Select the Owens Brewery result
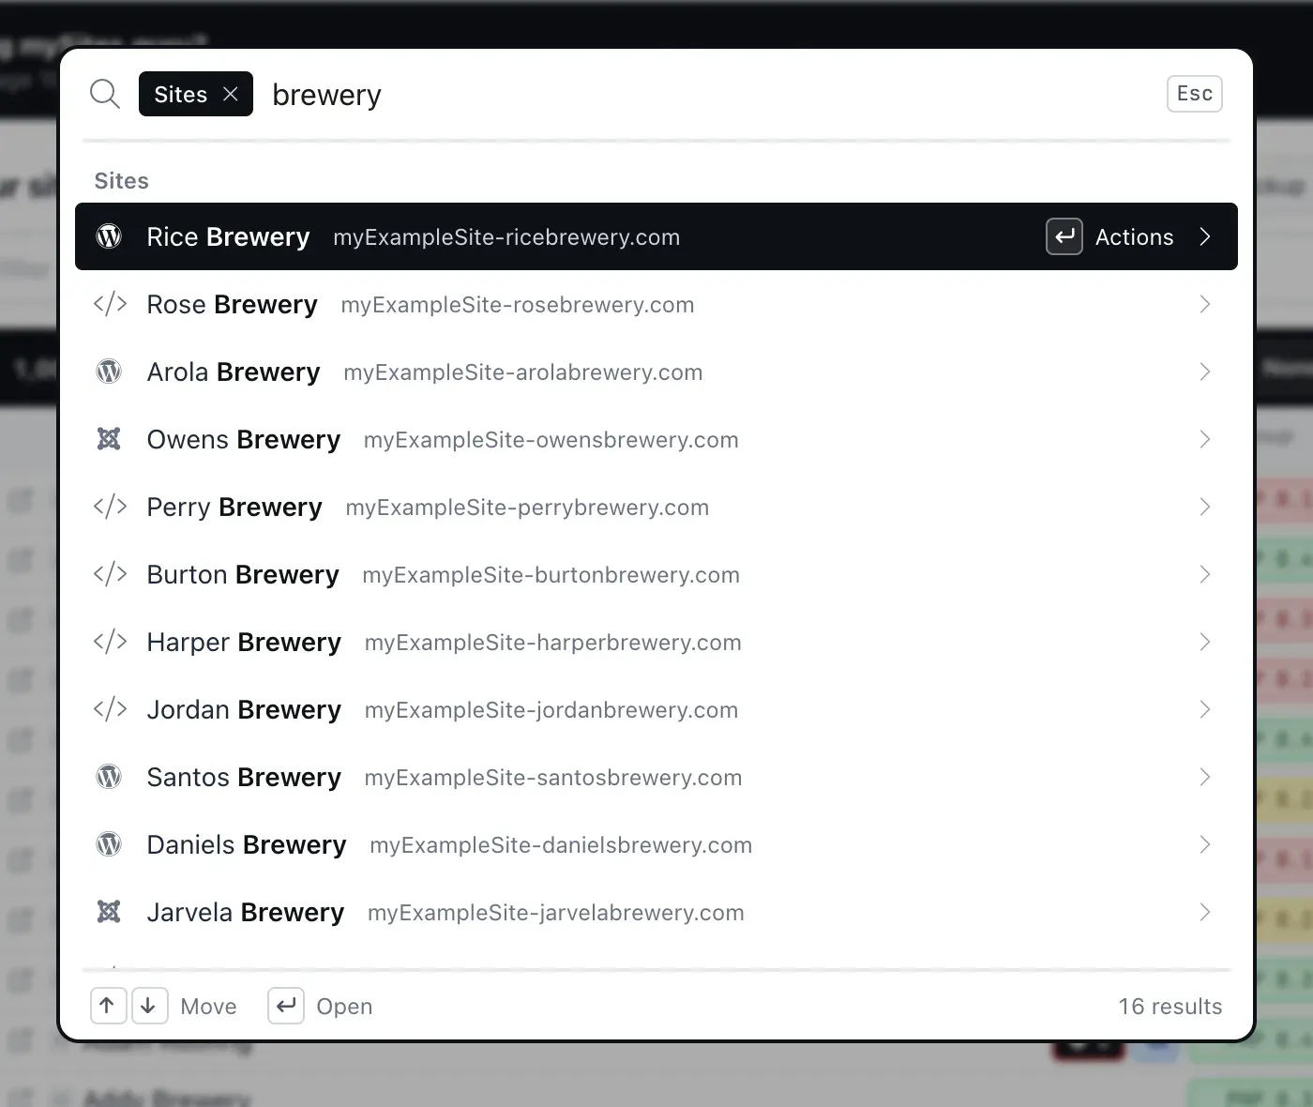The height and width of the screenshot is (1107, 1313). (656, 439)
